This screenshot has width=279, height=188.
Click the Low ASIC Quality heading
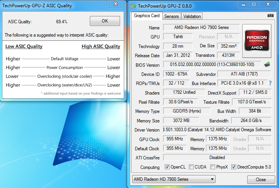click(24, 47)
